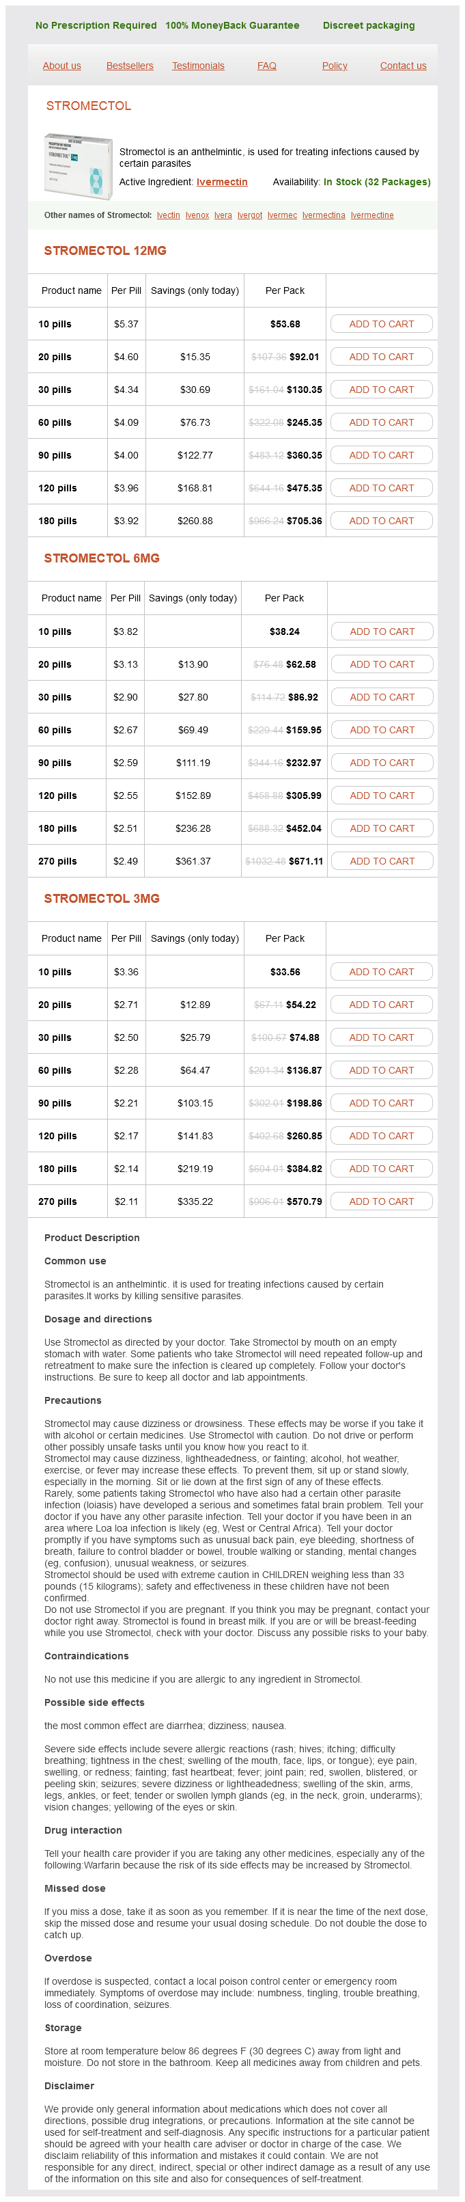The width and height of the screenshot is (465, 2202).
Task: Add 270 pills of 3mg for $570.79
Action: (381, 1201)
